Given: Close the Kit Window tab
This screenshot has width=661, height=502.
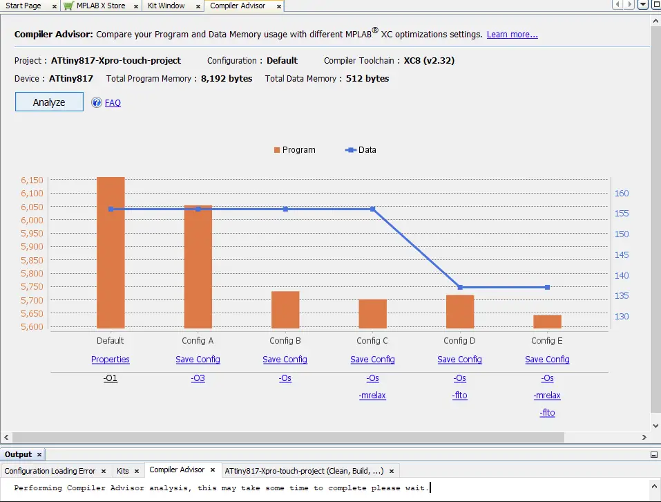Looking at the screenshot, I should (198, 6).
